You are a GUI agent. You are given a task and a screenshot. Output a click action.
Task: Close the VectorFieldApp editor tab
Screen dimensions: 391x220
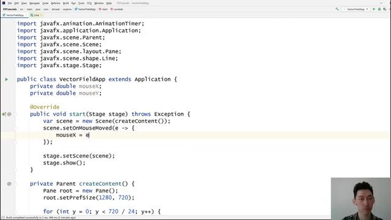(26, 15)
